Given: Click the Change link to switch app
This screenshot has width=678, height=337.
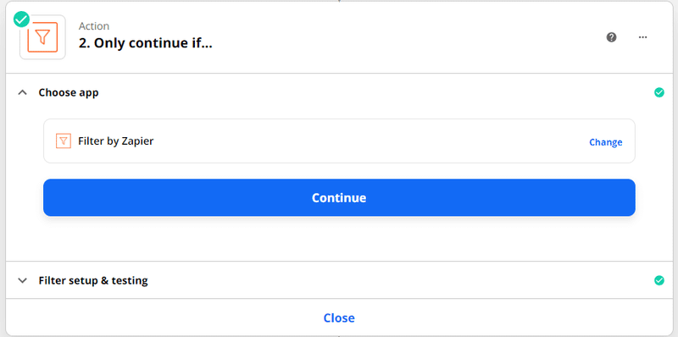Looking at the screenshot, I should (x=606, y=142).
